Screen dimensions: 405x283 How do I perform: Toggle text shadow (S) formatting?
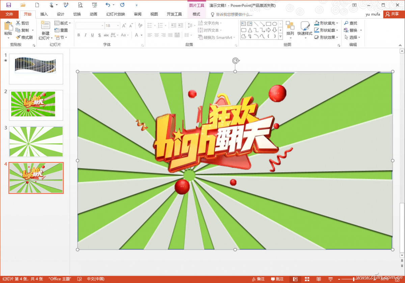pyautogui.click(x=100, y=35)
